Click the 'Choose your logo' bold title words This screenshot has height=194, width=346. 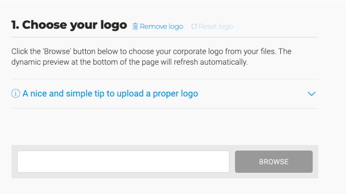click(74, 25)
